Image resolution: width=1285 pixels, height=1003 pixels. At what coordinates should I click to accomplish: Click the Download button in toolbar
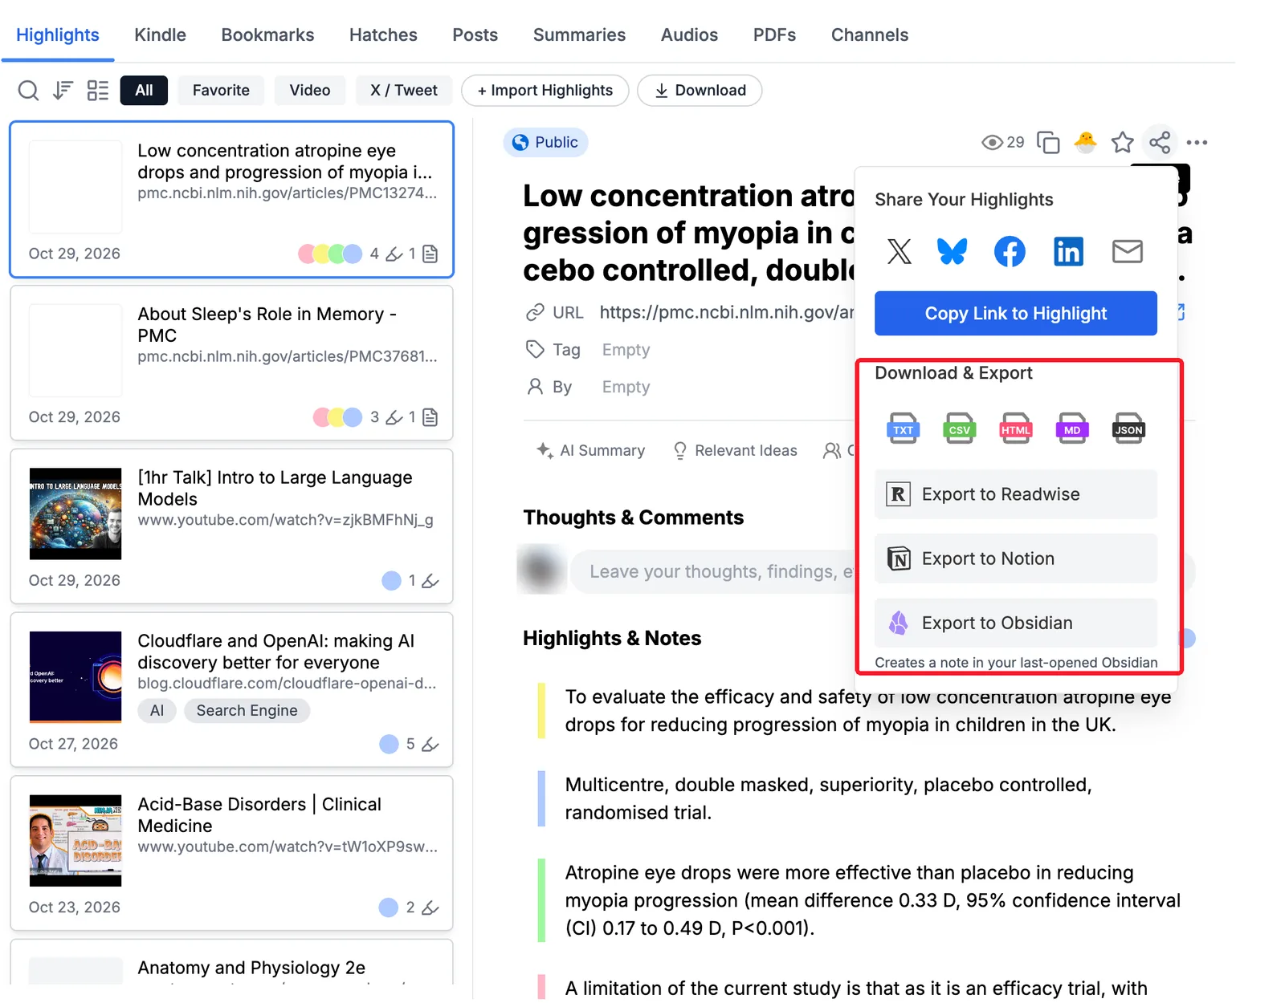(700, 91)
